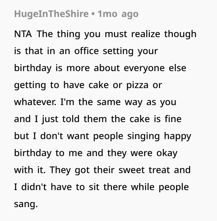The image size is (217, 221).
Task: Click the word "told" in the comment
Action: point(71,119)
